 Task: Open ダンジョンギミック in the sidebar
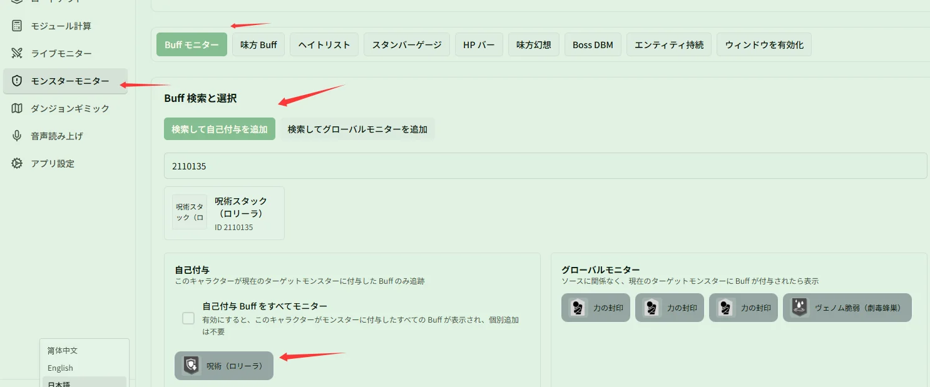pyautogui.click(x=65, y=108)
